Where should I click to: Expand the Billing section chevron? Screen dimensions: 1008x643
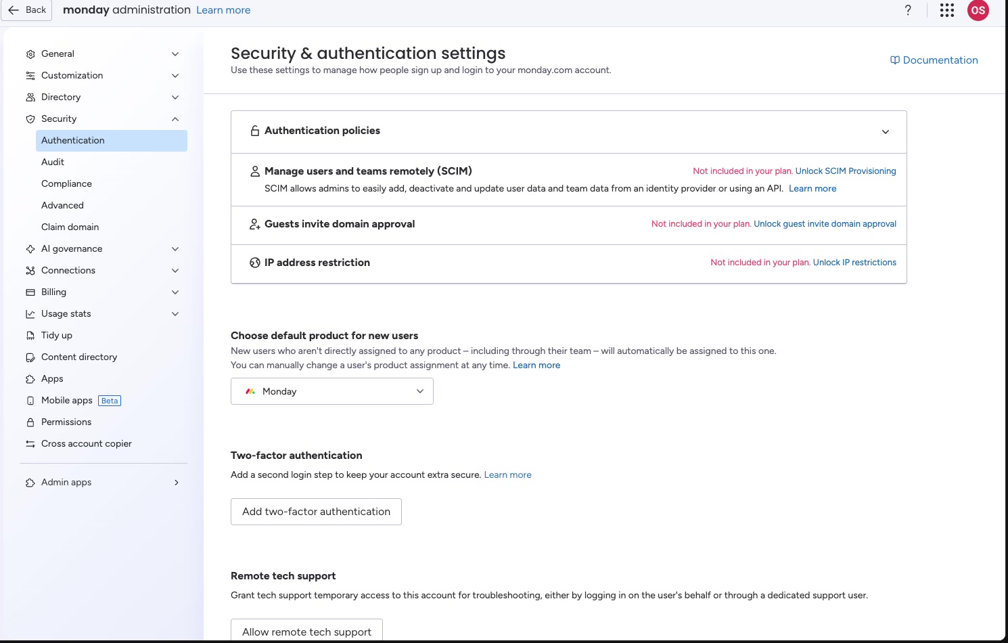175,292
